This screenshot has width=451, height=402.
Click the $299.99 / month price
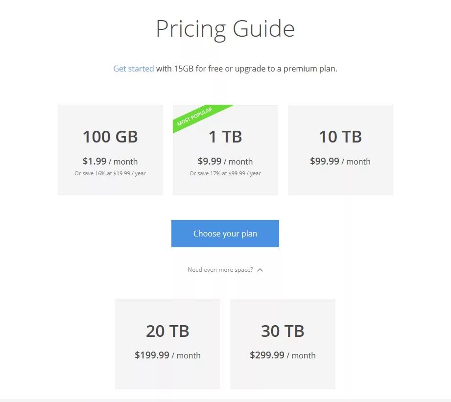(283, 355)
